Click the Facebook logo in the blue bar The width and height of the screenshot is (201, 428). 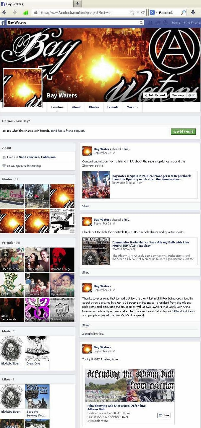coord(2,23)
